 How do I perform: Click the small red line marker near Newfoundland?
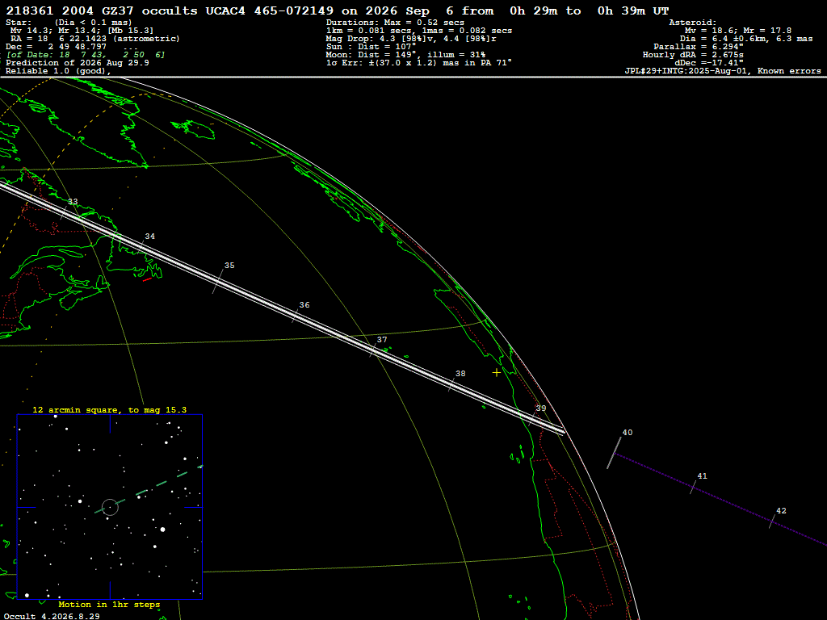tap(147, 279)
